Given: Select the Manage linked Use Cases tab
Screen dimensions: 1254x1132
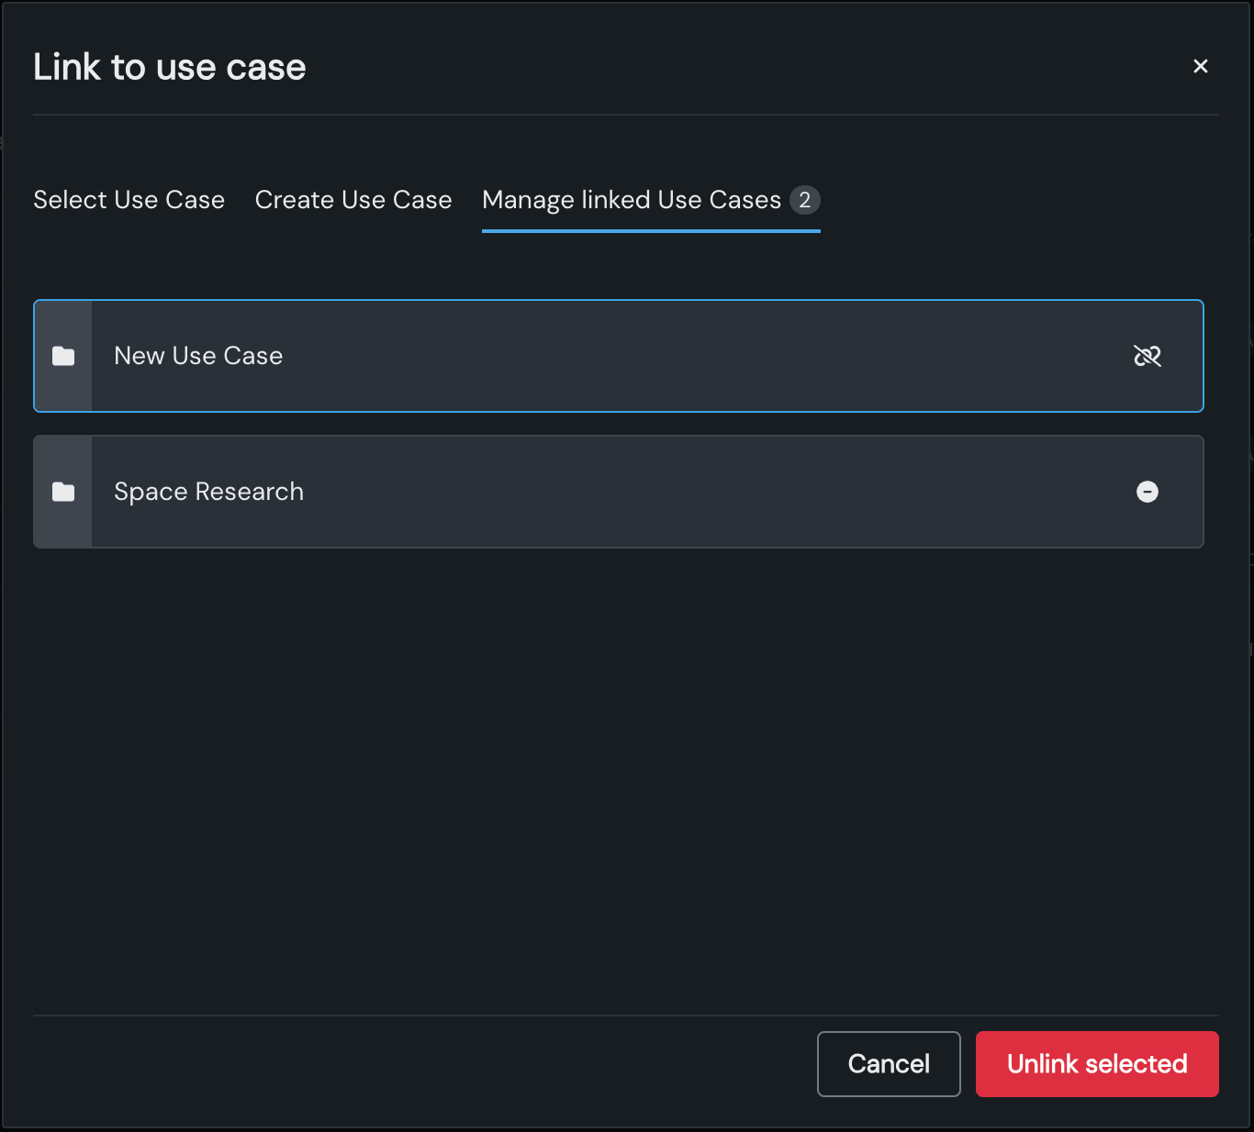Looking at the screenshot, I should (631, 200).
